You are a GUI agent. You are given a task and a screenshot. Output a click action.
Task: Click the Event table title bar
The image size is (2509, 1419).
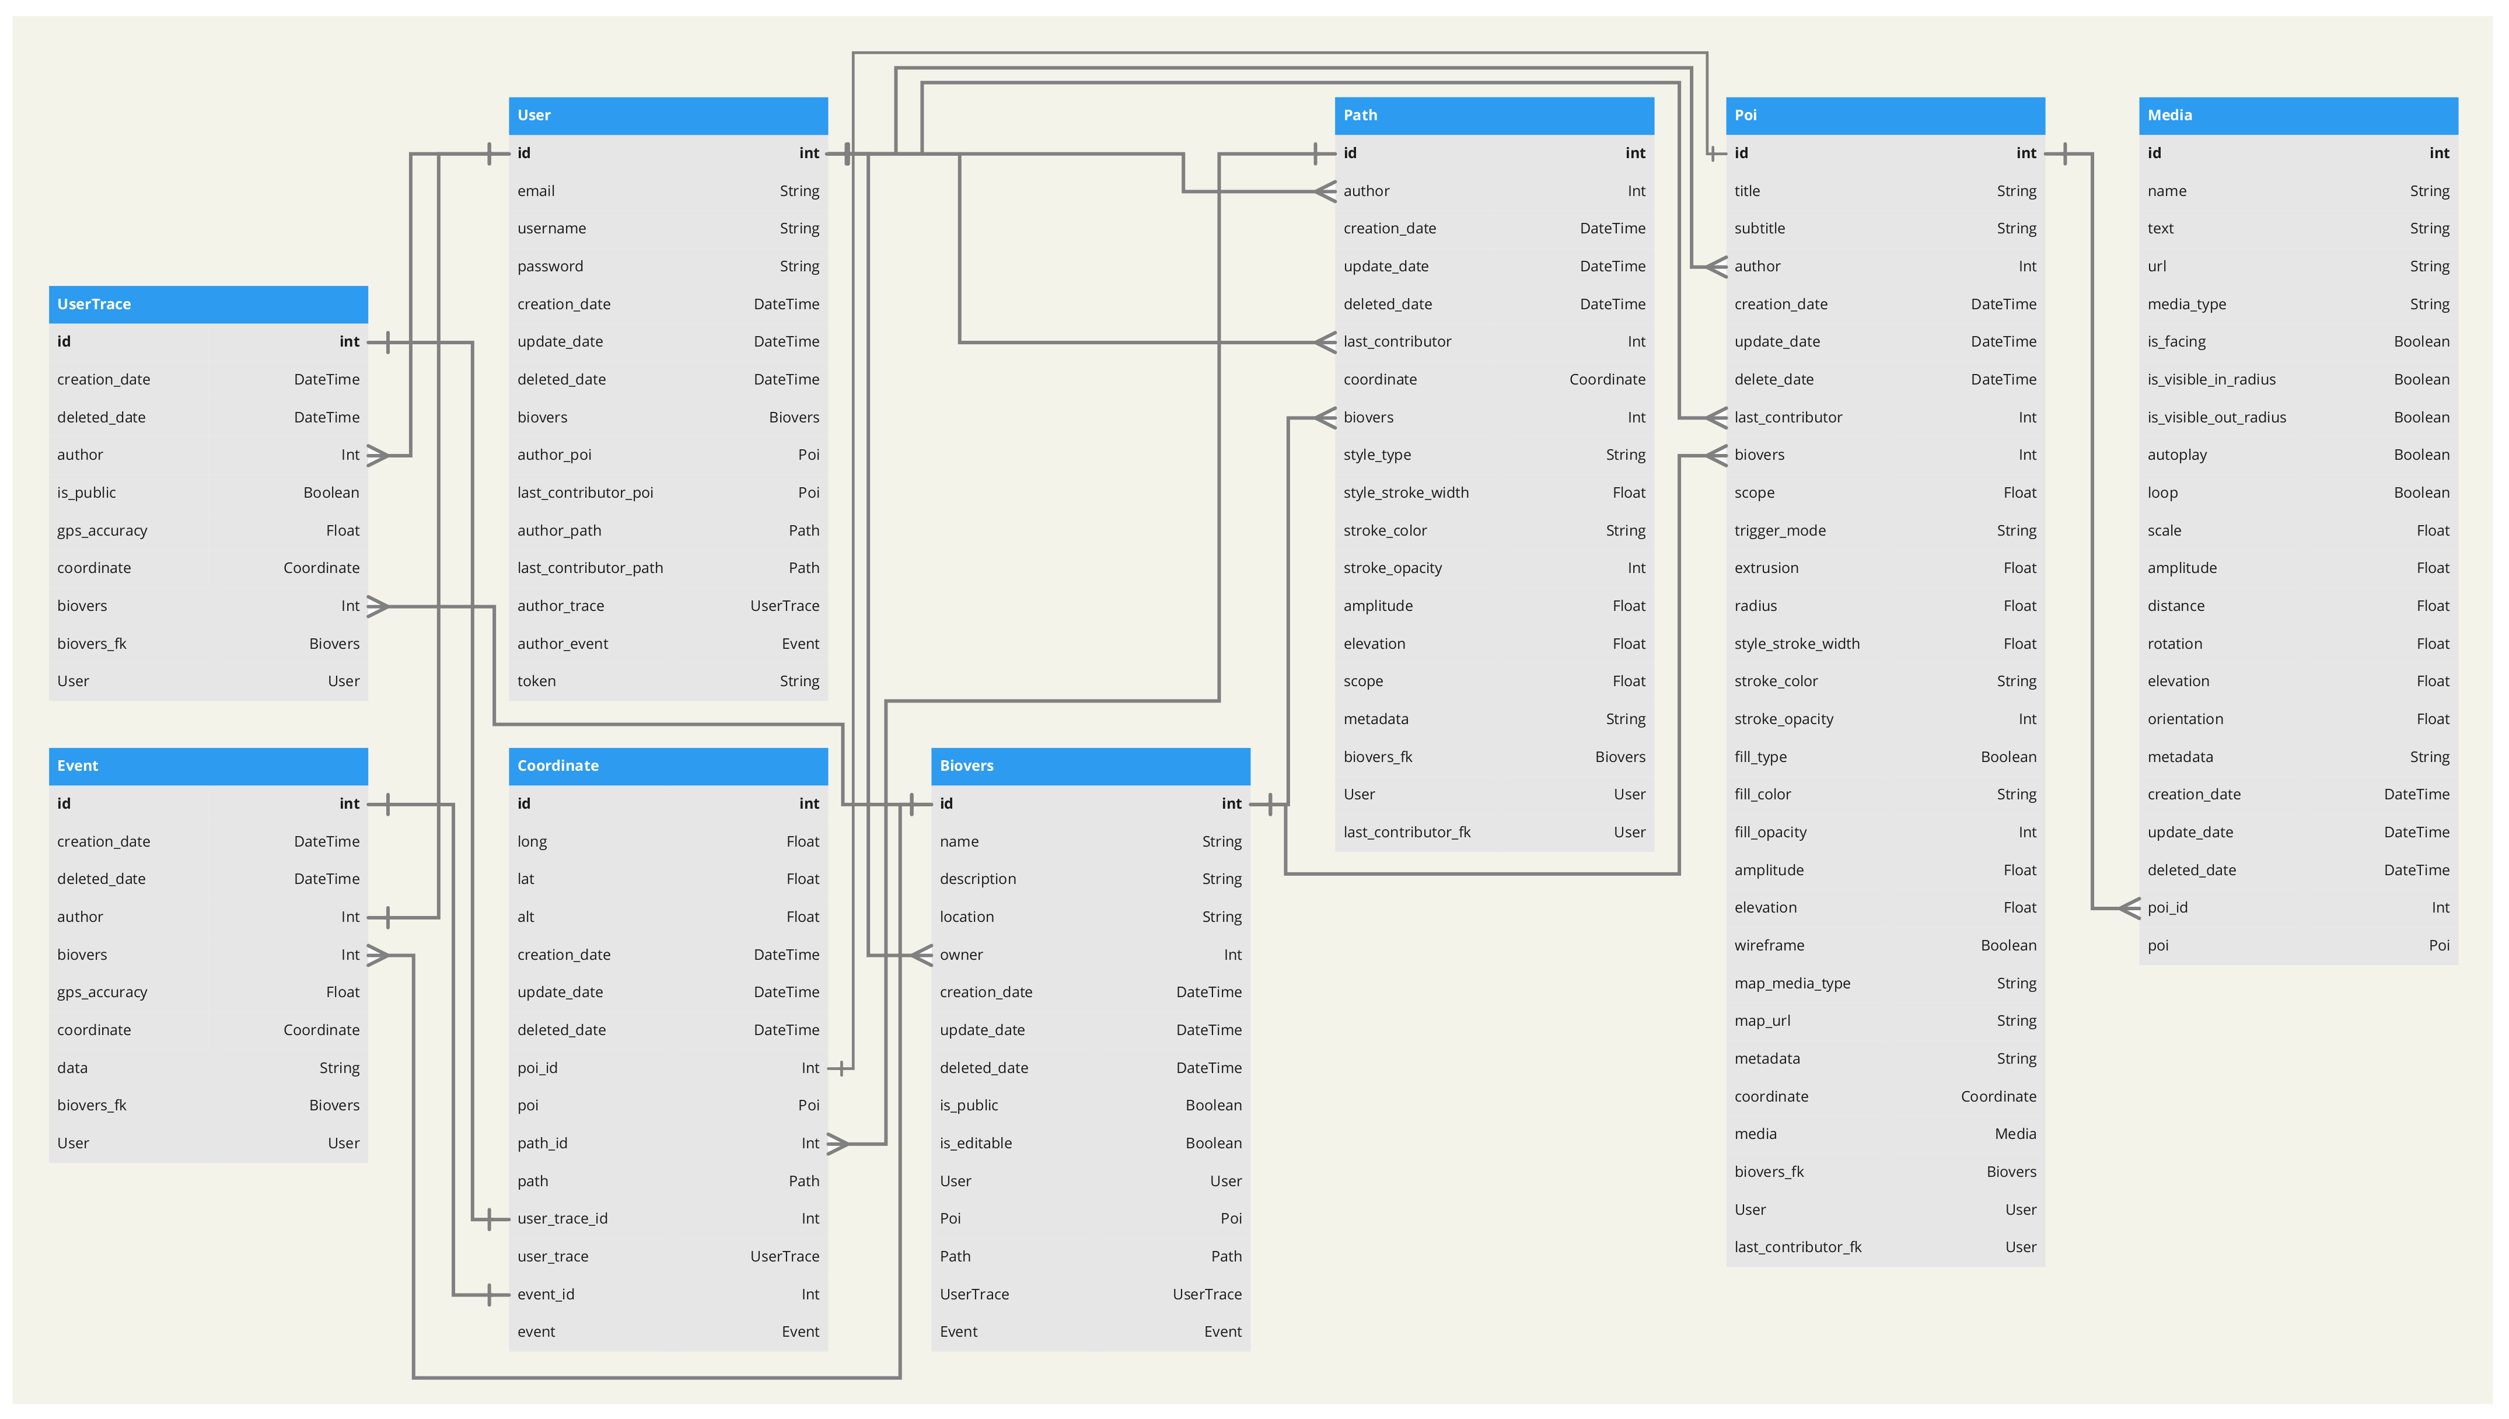208,766
